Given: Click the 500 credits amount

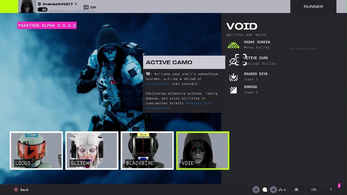Looking at the screenshot, I should point(93,7).
